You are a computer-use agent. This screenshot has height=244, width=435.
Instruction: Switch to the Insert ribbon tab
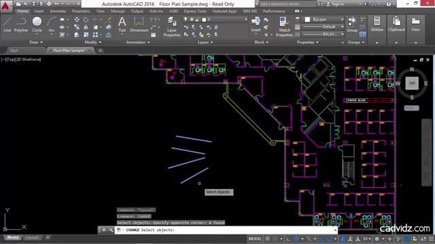[x=39, y=12]
